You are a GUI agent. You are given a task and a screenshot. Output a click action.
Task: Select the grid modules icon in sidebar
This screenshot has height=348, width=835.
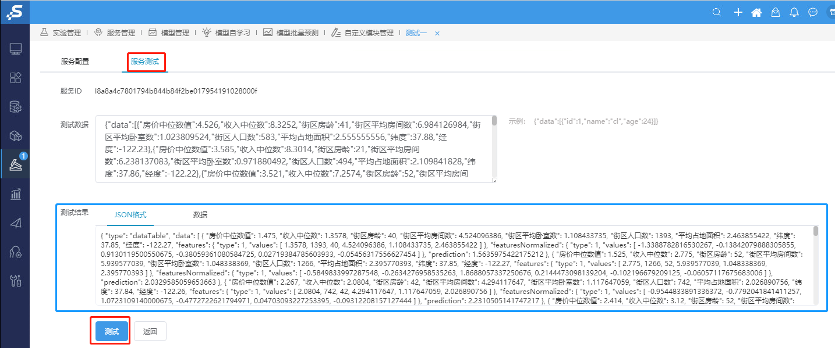point(16,78)
